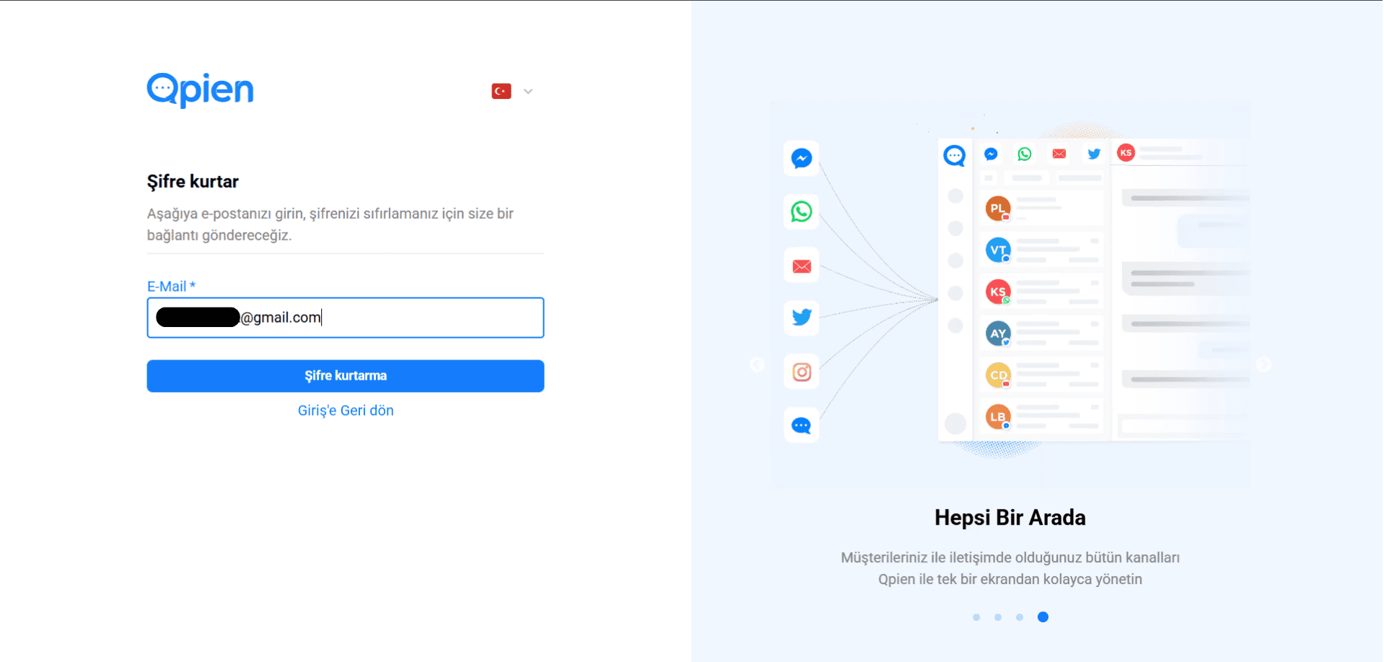Click the KS avatar in inbox header
This screenshot has height=662, width=1384.
(x=1126, y=152)
